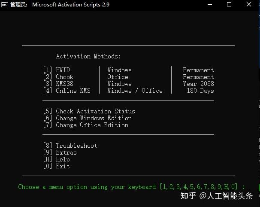Select the Ohook Office activation entry
The height and width of the screenshot is (207, 260).
point(64,77)
